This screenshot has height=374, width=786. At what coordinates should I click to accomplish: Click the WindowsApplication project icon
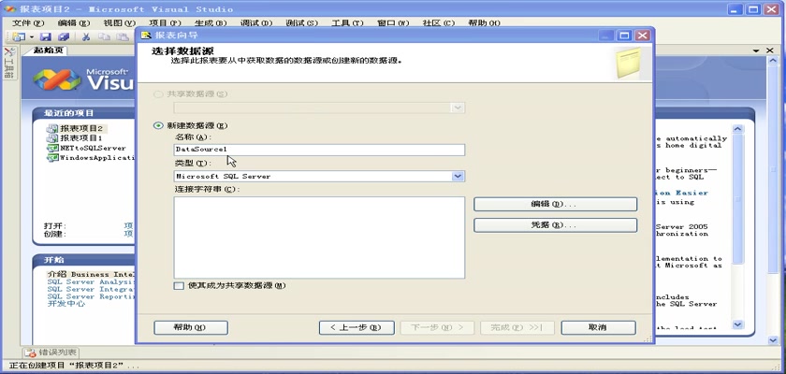(x=52, y=158)
